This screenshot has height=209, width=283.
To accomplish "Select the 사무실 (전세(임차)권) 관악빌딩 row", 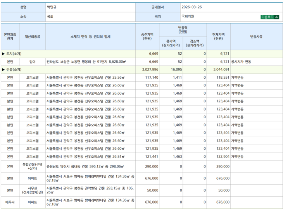I will click(141, 190).
